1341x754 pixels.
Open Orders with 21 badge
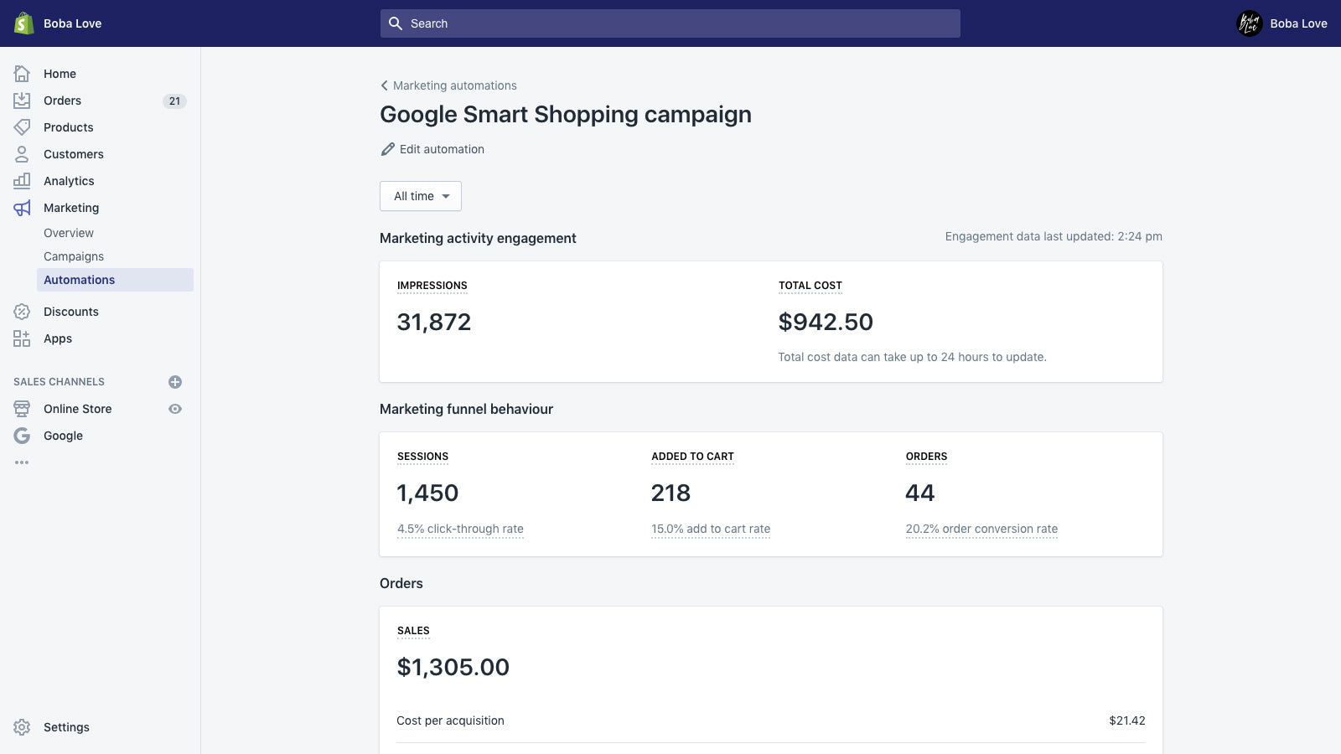(x=63, y=101)
